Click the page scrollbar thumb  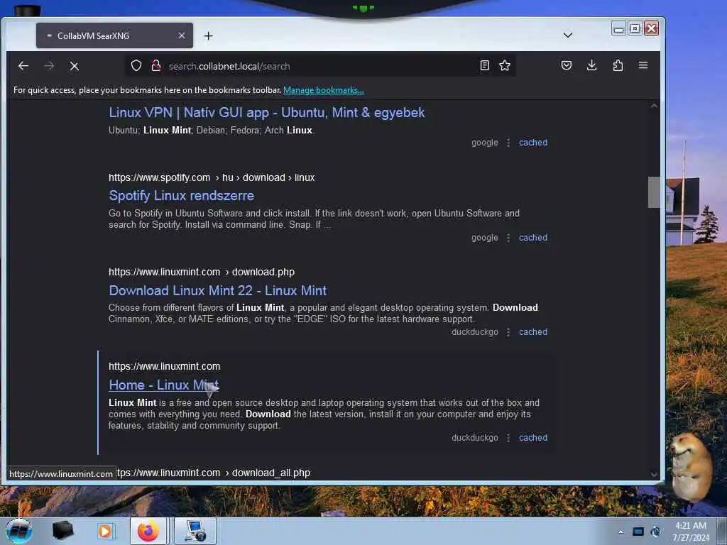[653, 192]
